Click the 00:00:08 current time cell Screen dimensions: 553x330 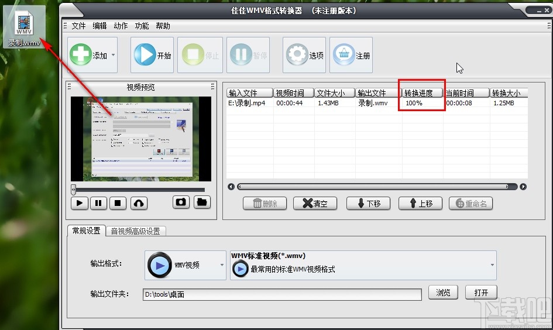459,103
